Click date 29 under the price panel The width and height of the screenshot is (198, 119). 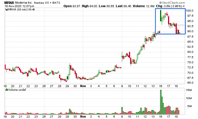pyautogui.click(x=67, y=86)
